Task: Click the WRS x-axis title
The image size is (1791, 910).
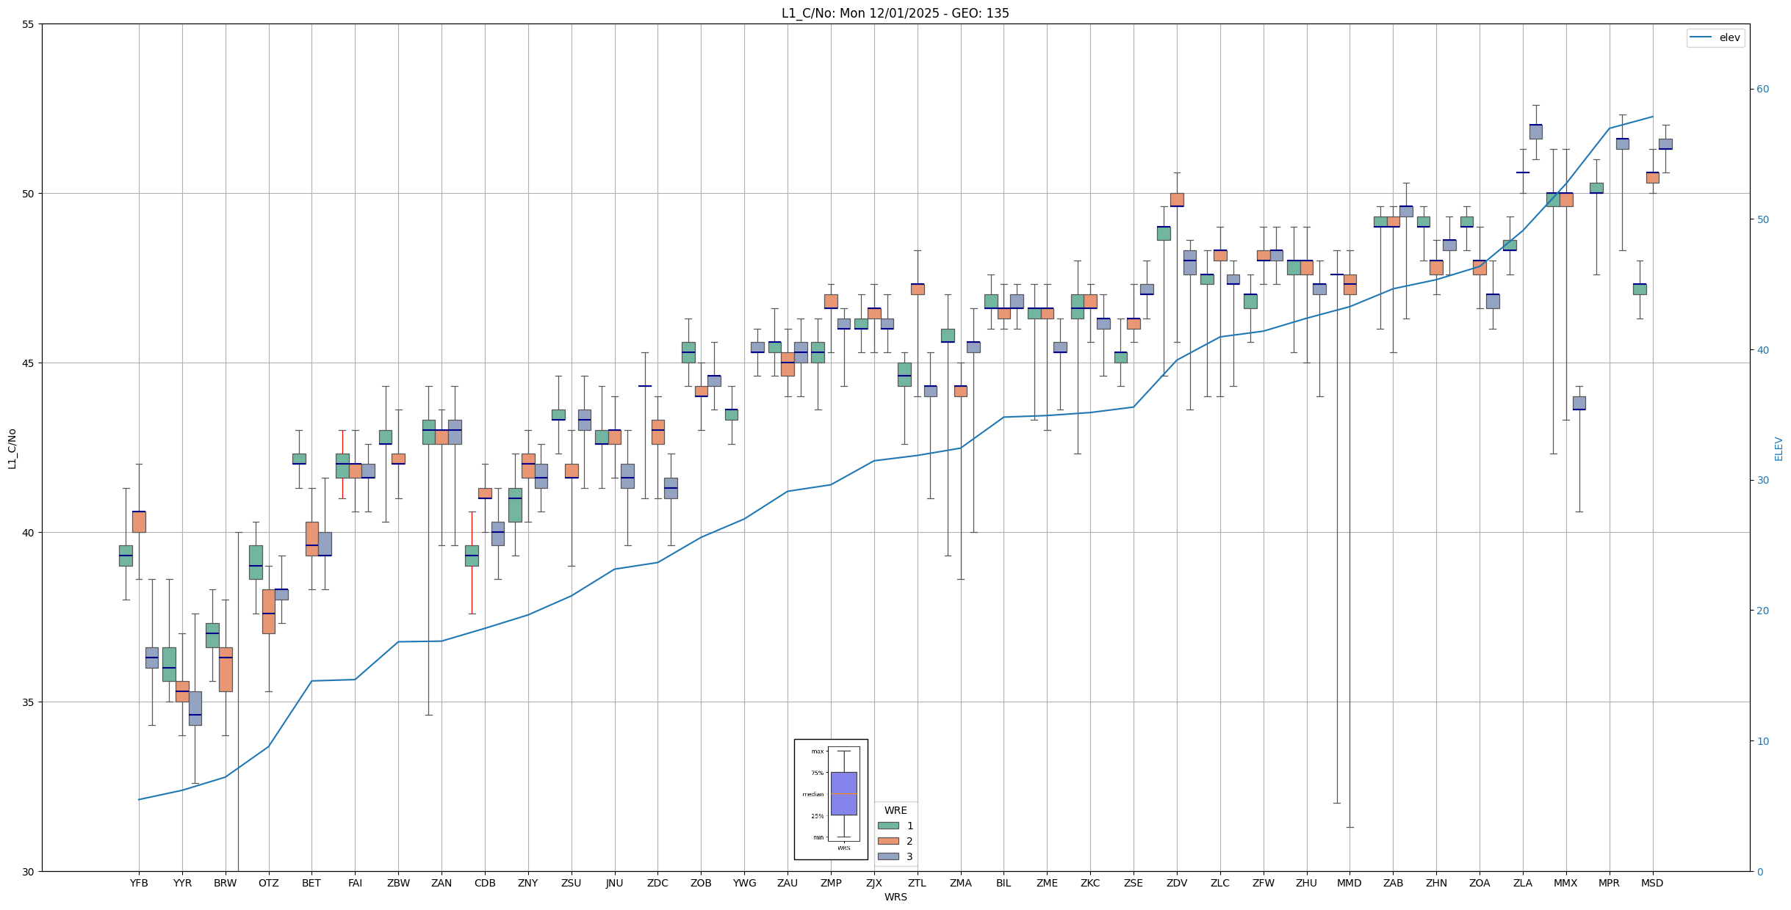Action: [x=895, y=897]
